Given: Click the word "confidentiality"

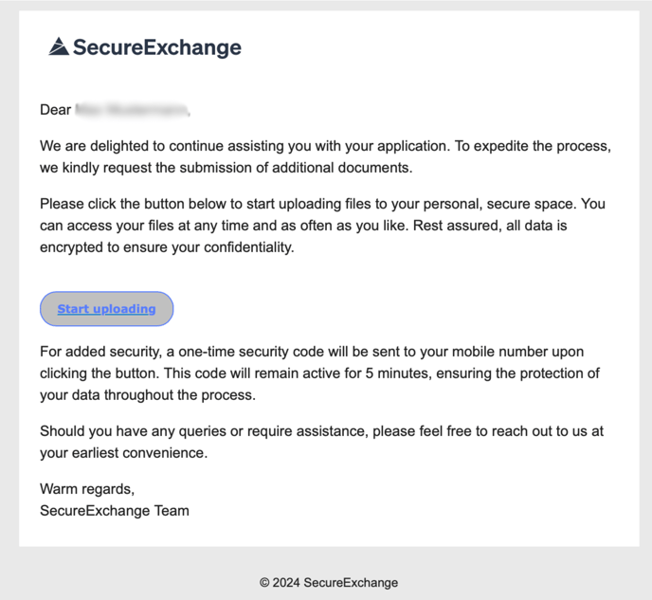Looking at the screenshot, I should click(x=248, y=247).
